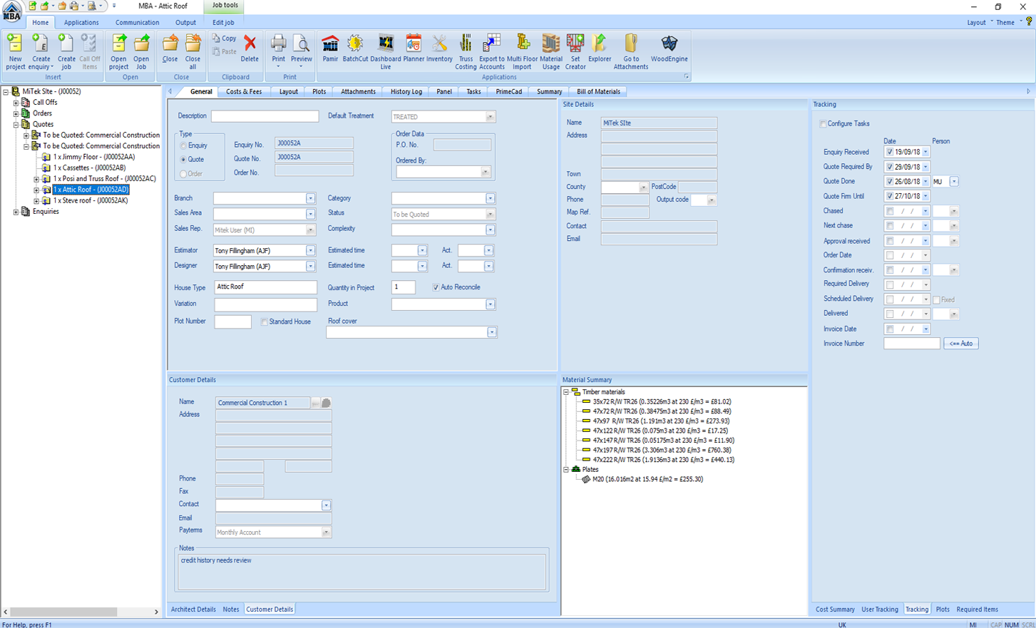
Task: Open the Preview tool
Action: point(301,50)
